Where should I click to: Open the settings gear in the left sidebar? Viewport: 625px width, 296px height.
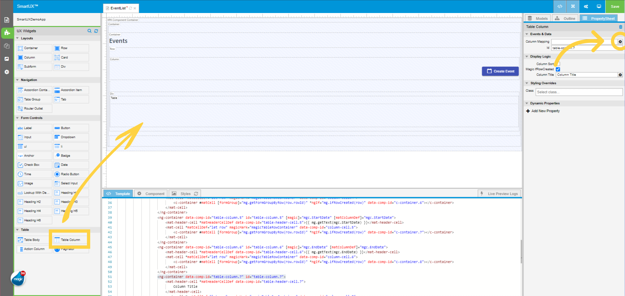[7, 72]
